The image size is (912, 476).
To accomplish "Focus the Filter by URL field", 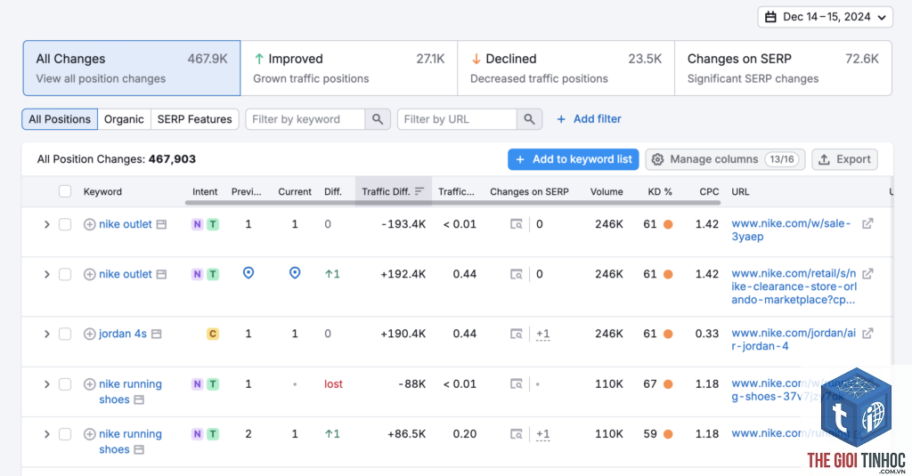I will point(457,119).
